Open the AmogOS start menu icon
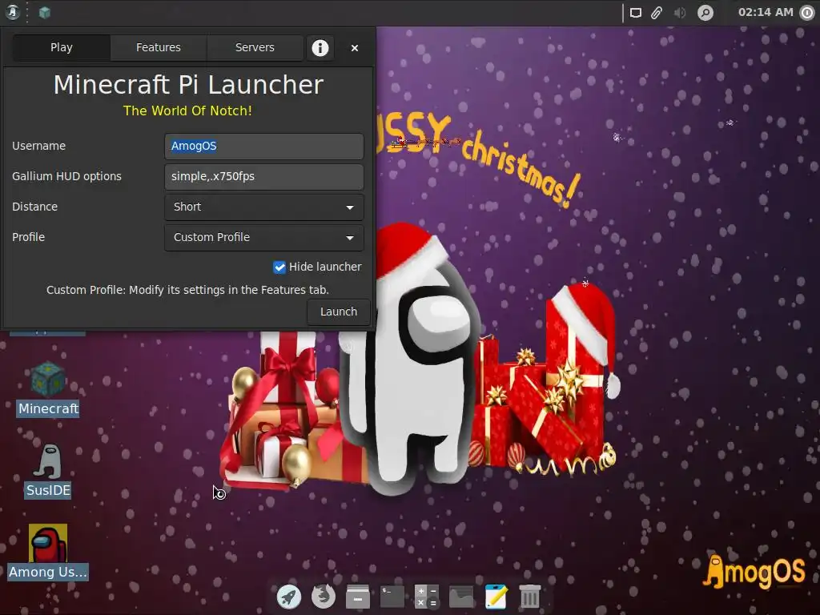The image size is (820, 615). click(x=13, y=12)
